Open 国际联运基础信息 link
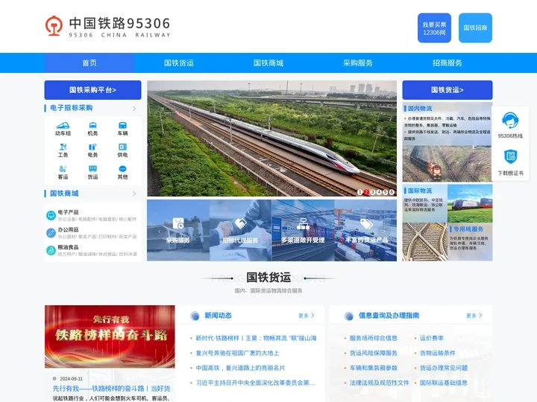Screen dimensions: 537x402 click(444, 383)
